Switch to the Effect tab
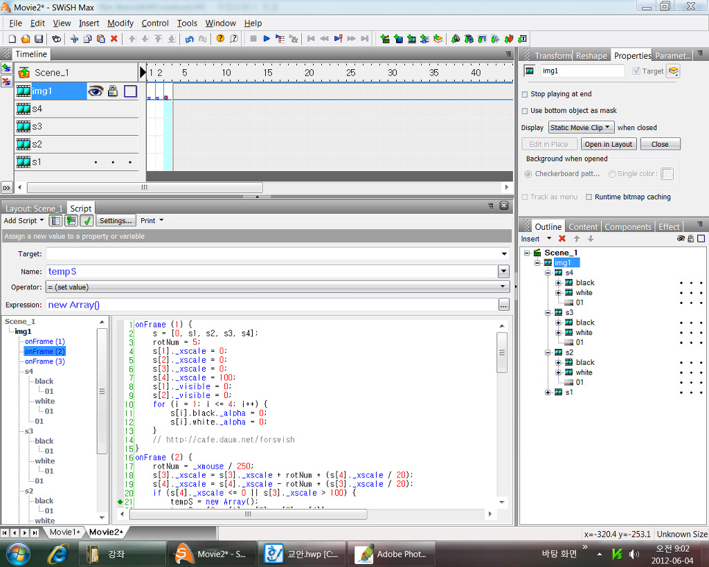This screenshot has width=709, height=567. 669,227
